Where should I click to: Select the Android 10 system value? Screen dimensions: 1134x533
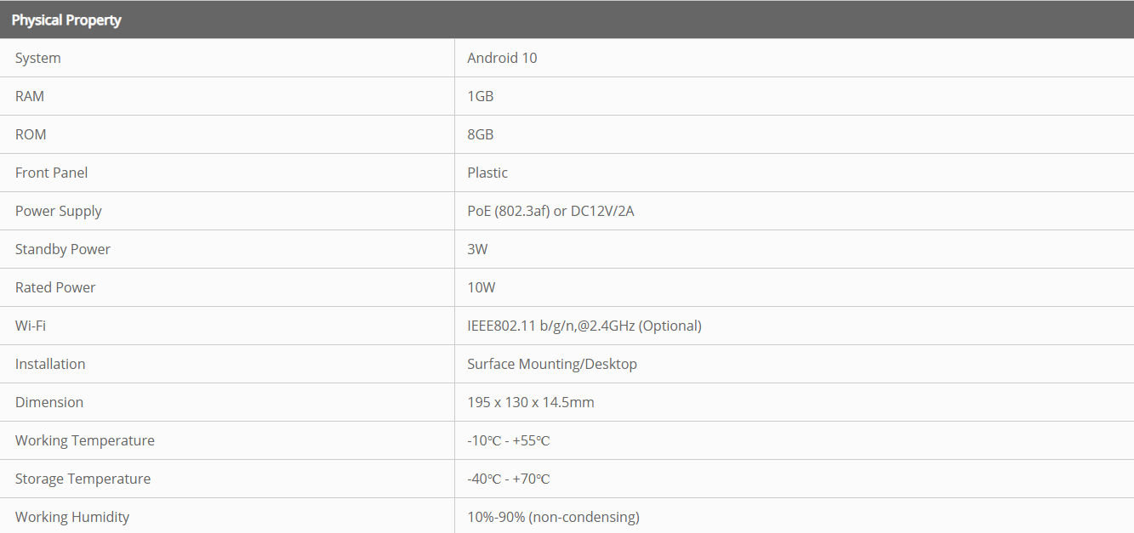pyautogui.click(x=502, y=58)
